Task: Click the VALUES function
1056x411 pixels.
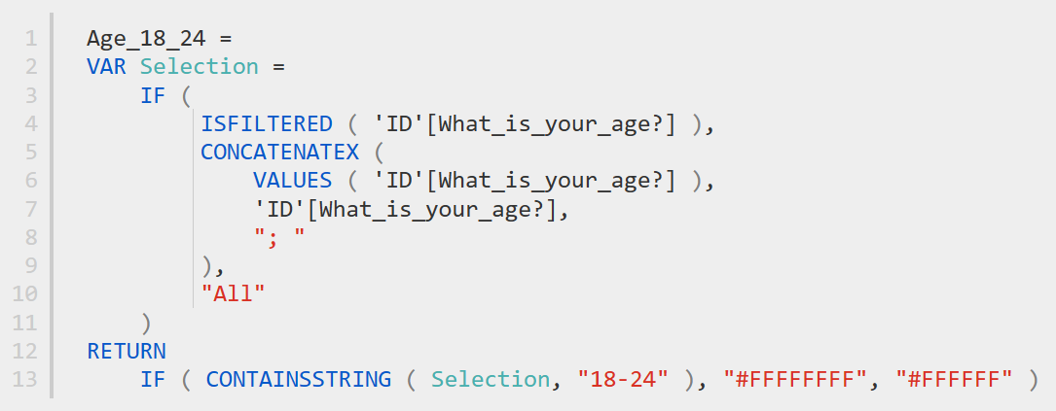Action: [x=291, y=181]
